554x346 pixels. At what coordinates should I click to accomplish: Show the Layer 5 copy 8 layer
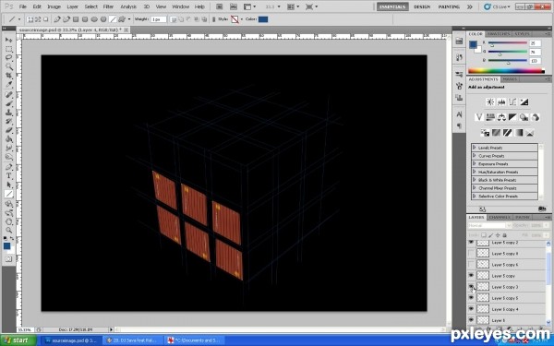[x=471, y=254]
